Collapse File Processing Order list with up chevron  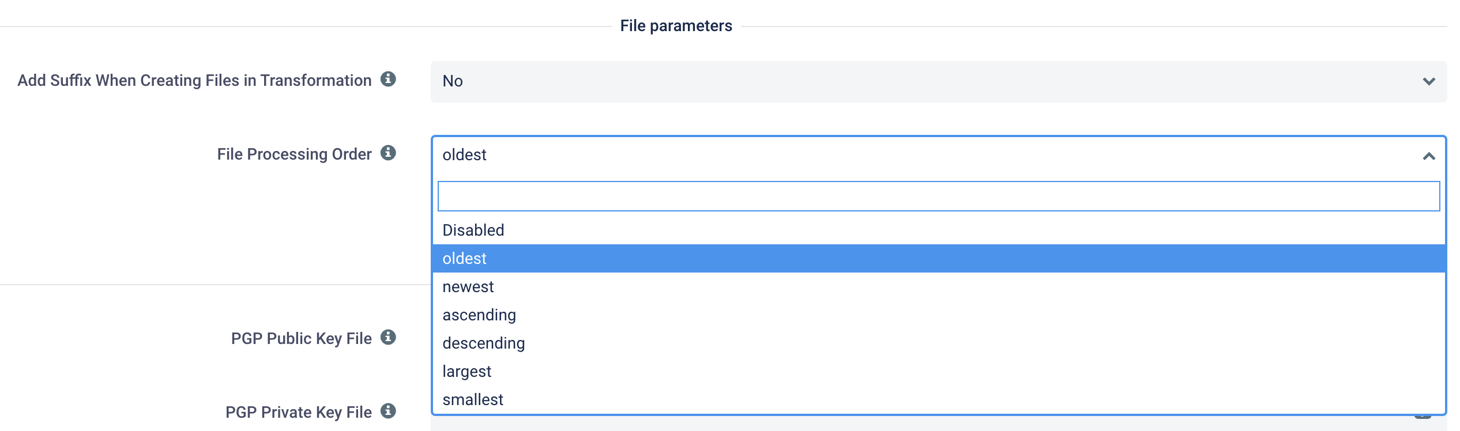1428,156
